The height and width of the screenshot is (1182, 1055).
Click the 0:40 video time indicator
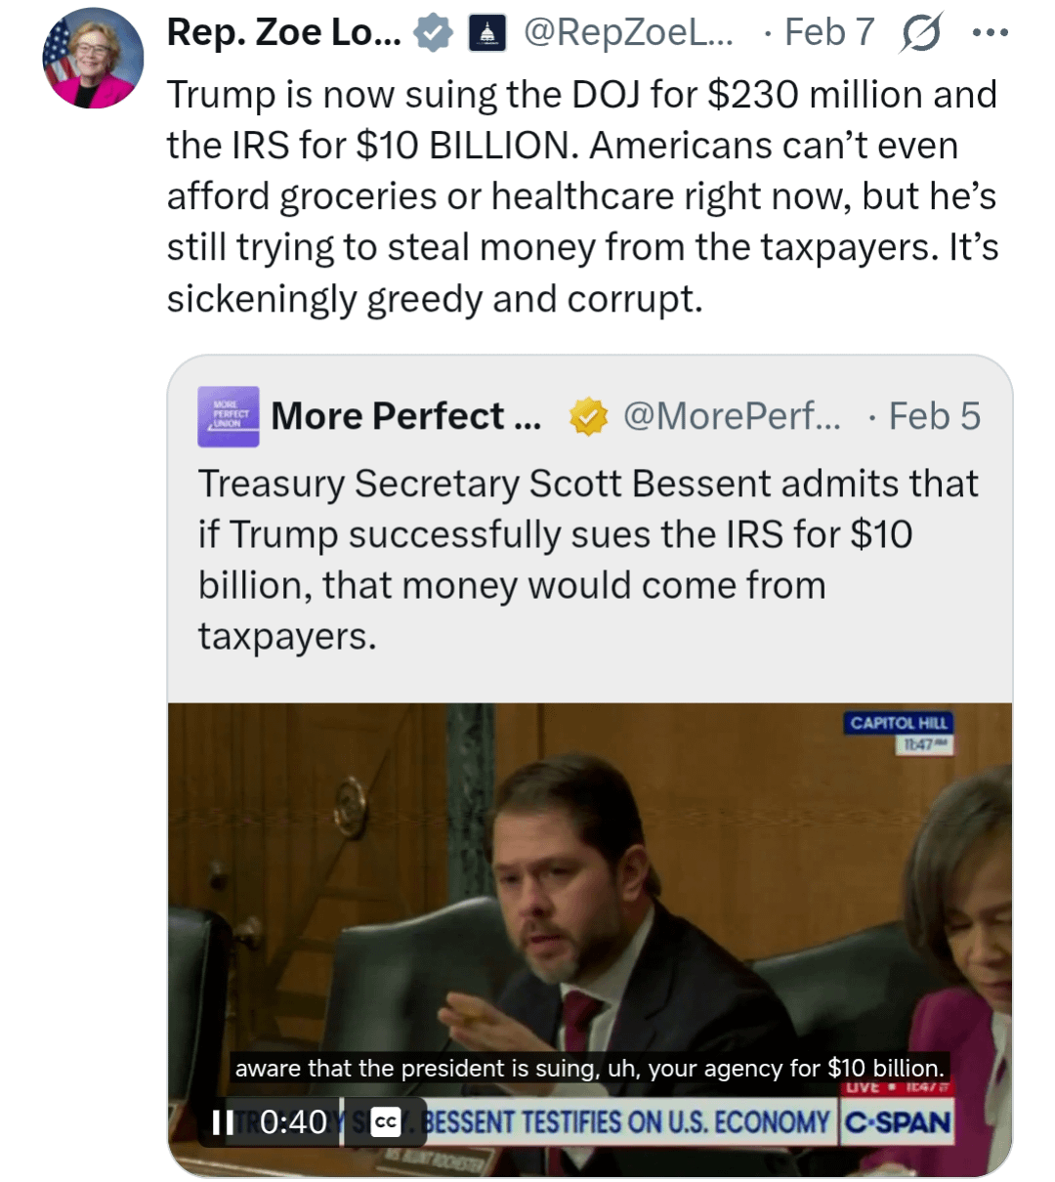(293, 1122)
